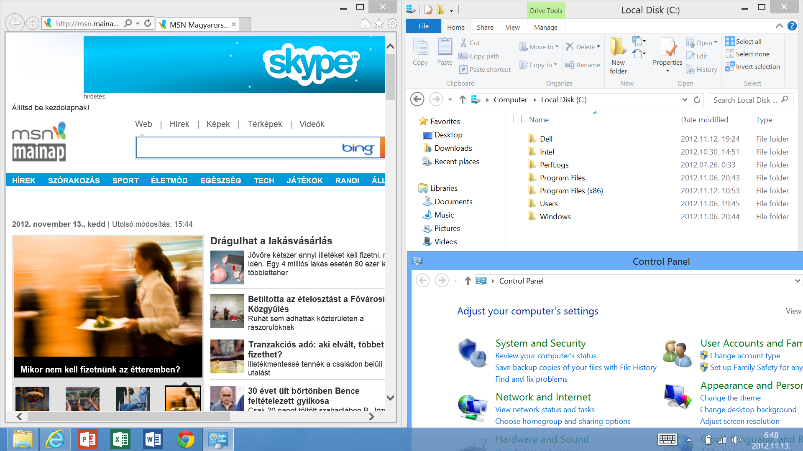Expand the Open button dropdown arrow
This screenshot has height=451, width=803.
[716, 43]
